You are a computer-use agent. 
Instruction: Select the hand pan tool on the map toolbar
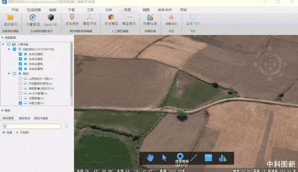[150, 158]
